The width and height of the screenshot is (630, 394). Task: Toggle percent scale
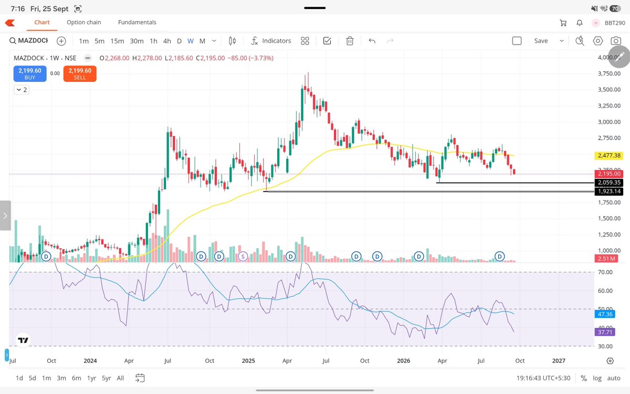click(584, 378)
